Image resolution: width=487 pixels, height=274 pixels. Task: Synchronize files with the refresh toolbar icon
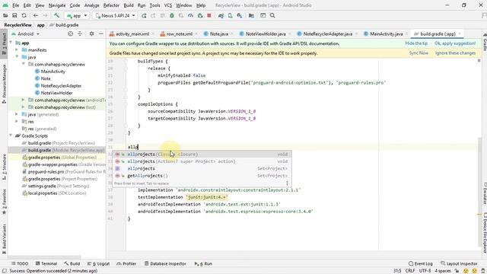(x=24, y=15)
